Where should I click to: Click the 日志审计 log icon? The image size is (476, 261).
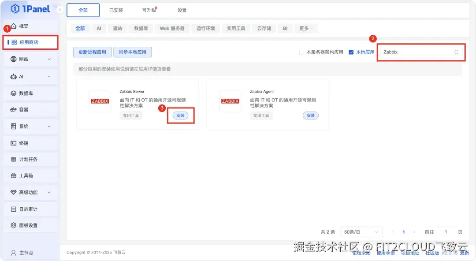coord(13,209)
